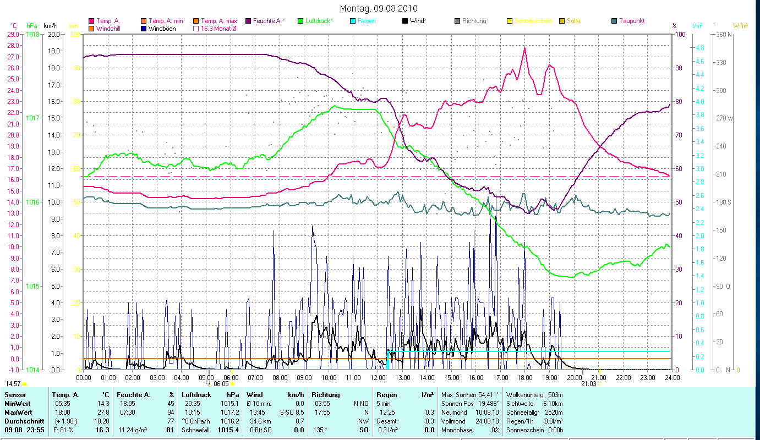Select the Luftdruck* green legend swatch
The width and height of the screenshot is (760, 440).
[x=300, y=21]
